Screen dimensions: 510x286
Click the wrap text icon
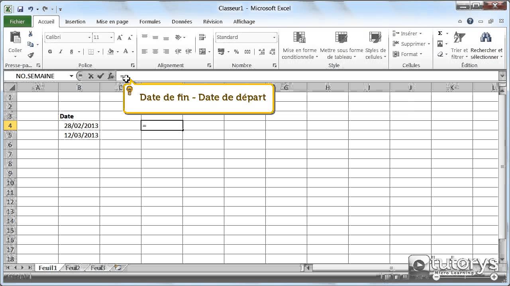click(202, 37)
